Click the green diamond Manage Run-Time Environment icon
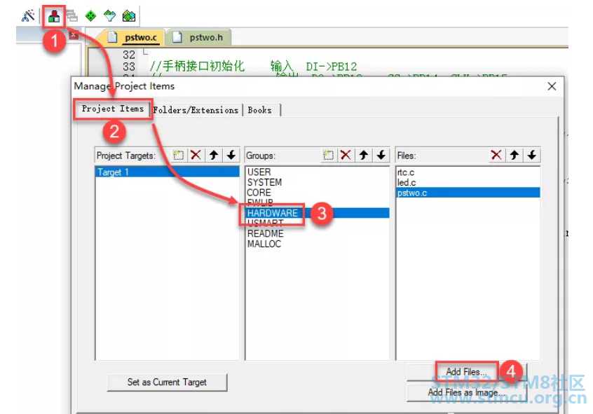Screen dimensions: 593x414 (x=90, y=16)
